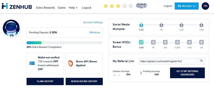Open Account Settings link
Screen dimensions: 214x93
pyautogui.click(x=93, y=22)
